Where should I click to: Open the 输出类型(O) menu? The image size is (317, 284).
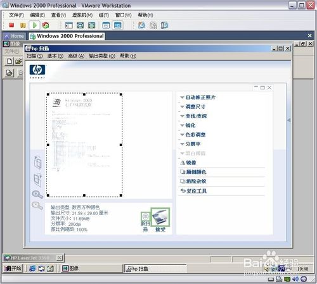tap(102, 56)
